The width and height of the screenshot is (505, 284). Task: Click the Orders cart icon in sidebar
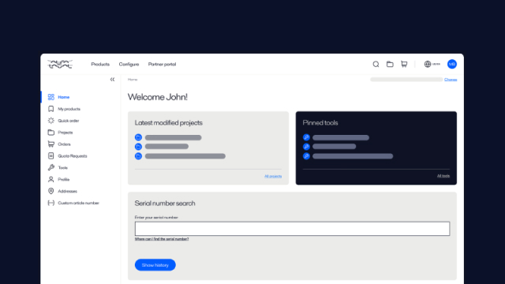coord(50,144)
